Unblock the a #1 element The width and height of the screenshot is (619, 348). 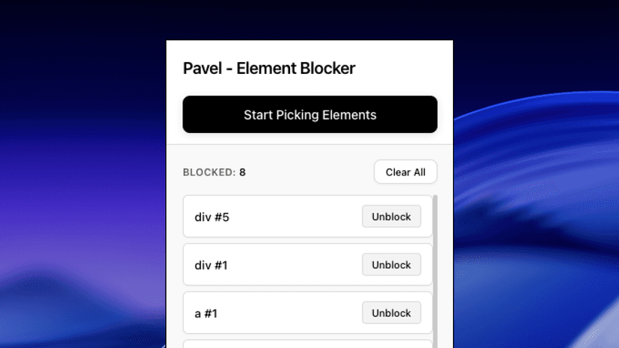(391, 313)
